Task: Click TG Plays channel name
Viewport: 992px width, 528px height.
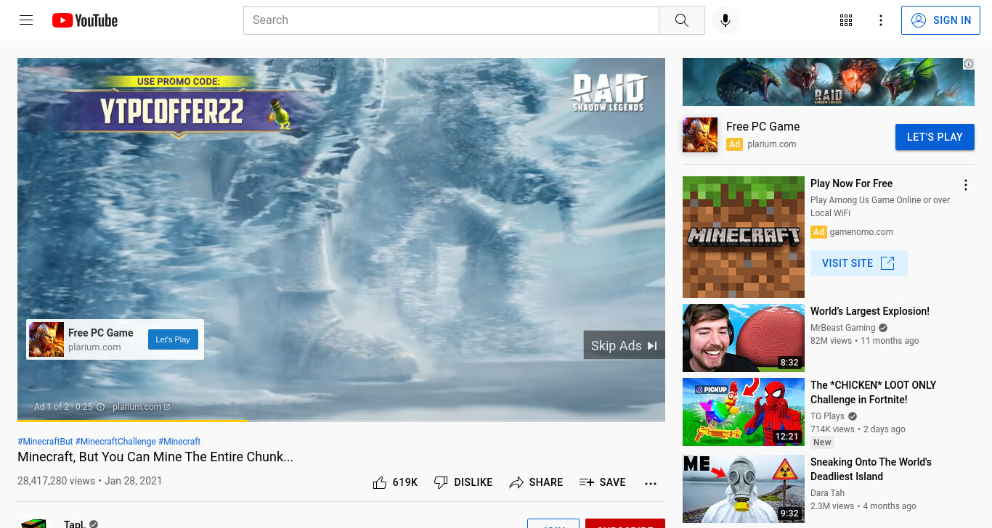Action: coord(827,416)
